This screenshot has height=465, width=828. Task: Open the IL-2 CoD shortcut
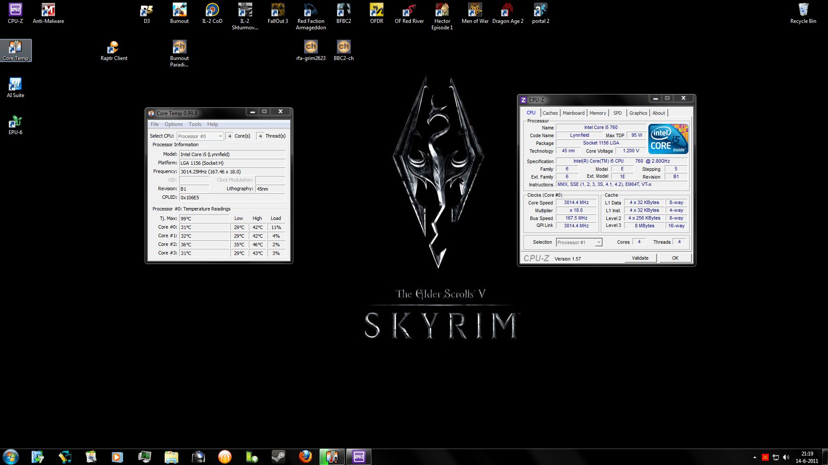click(212, 13)
